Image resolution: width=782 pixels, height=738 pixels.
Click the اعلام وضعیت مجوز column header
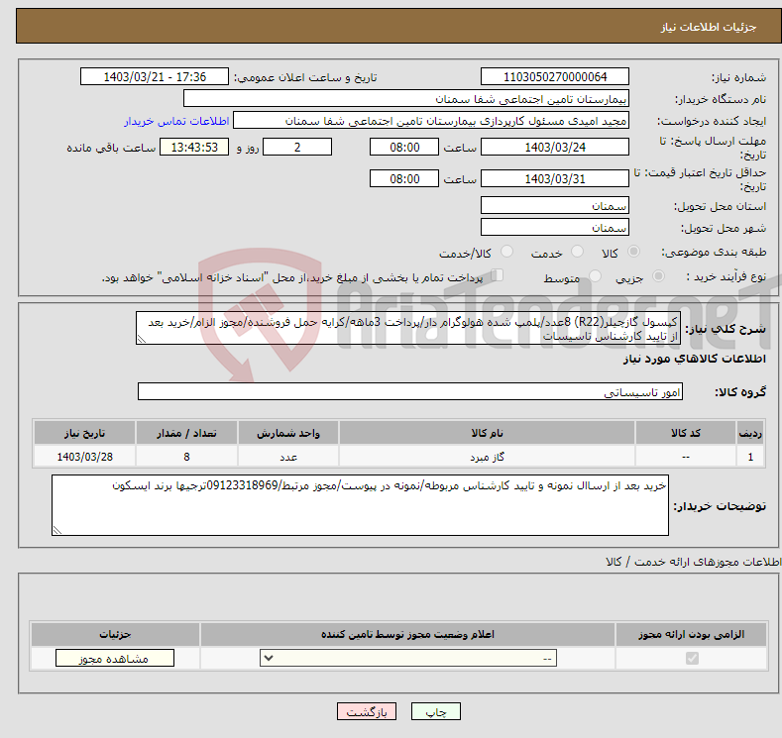(407, 634)
